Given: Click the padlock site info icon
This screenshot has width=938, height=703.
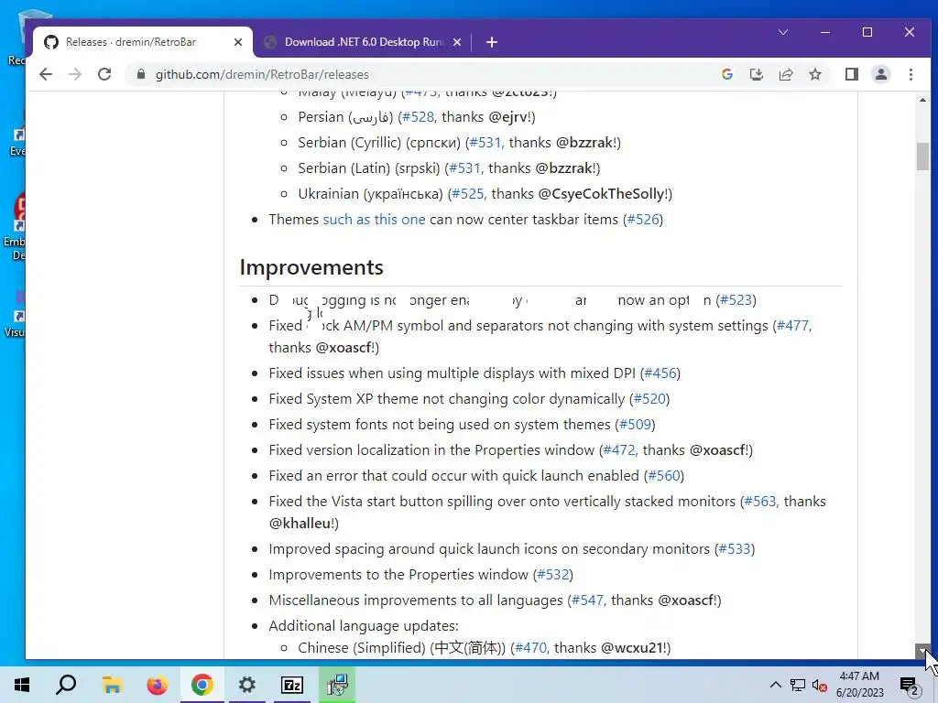Looking at the screenshot, I should (141, 74).
